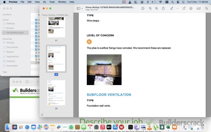Image resolution: width=211 pixels, height=132 pixels.
Task: Open search in Preview toolbar
Action: coord(207,8)
